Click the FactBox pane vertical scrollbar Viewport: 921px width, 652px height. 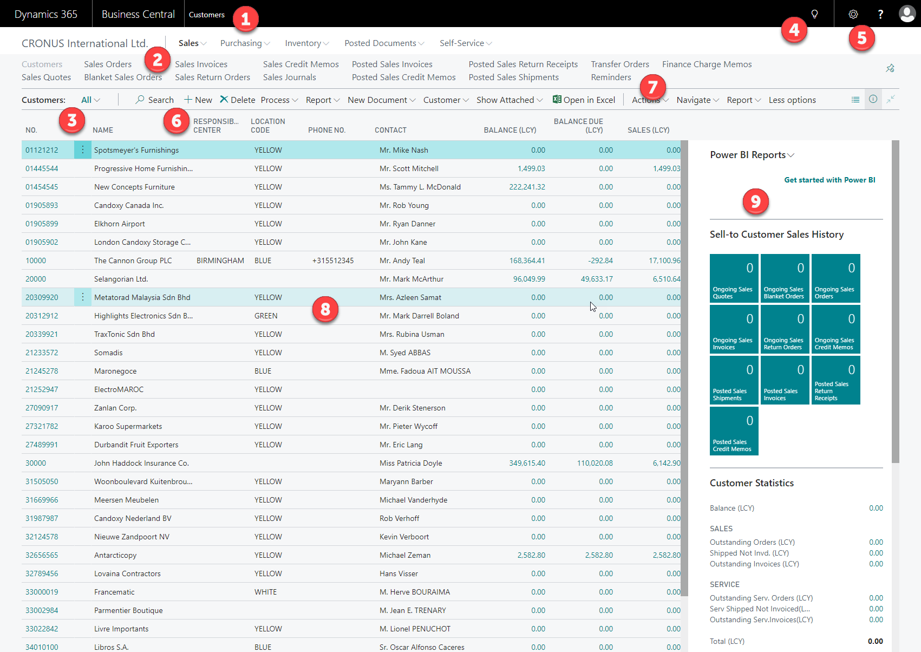[895, 302]
